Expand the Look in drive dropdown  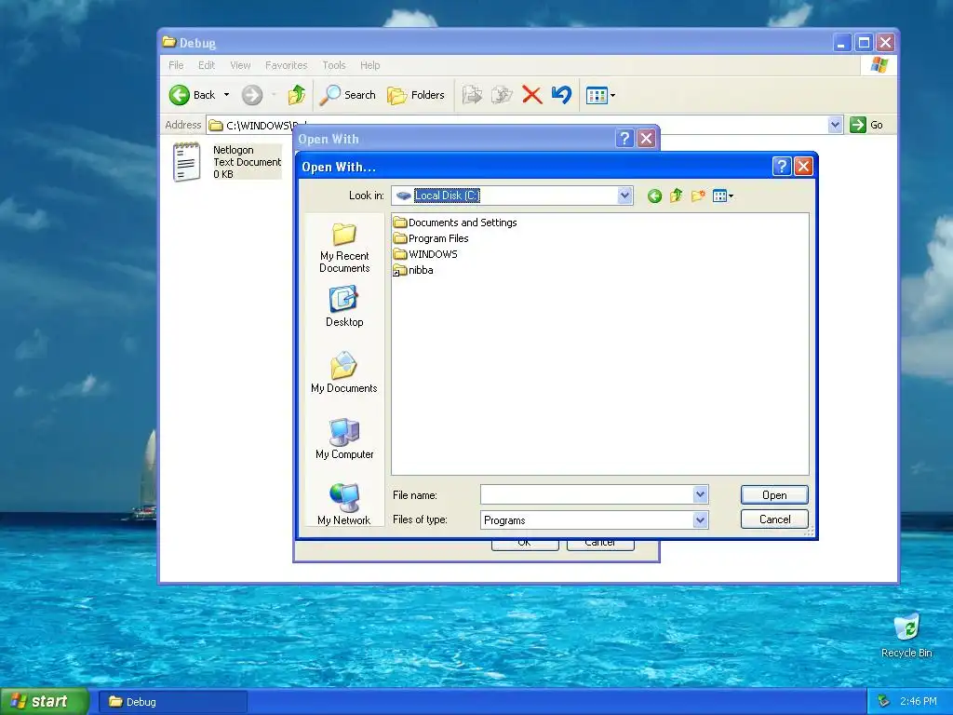[x=624, y=196]
